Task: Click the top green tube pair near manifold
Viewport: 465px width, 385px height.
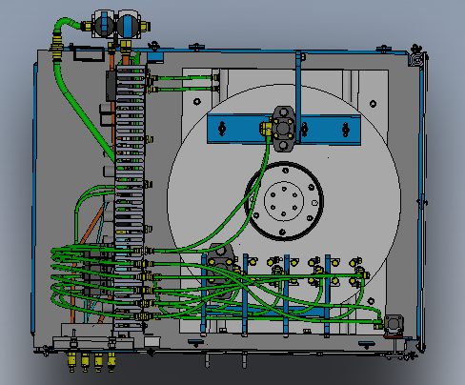Action: (184, 83)
